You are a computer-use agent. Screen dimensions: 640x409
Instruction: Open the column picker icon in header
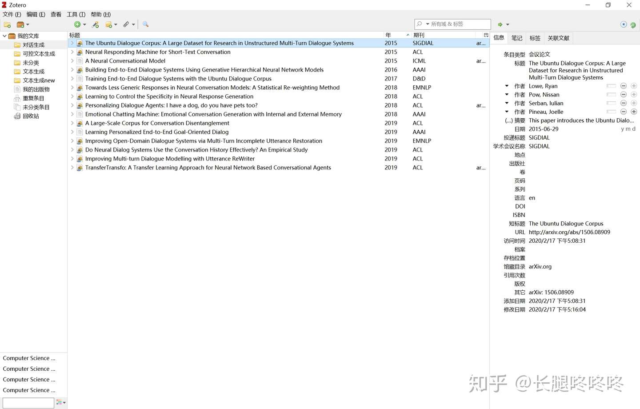pos(486,35)
